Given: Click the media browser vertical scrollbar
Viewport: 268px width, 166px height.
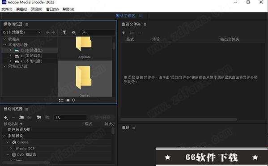Looking at the screenshot, I should pos(114,46).
